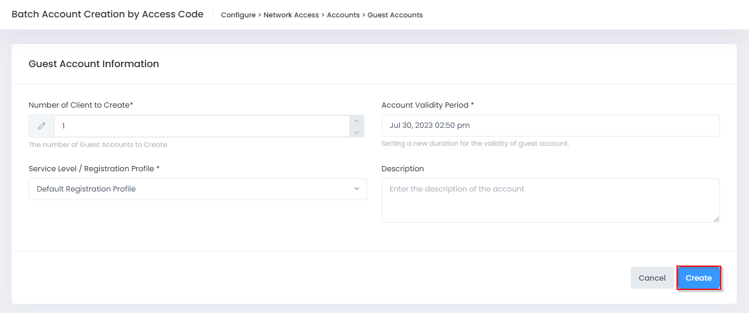Open Accounts from the breadcrumb trail

pos(343,15)
